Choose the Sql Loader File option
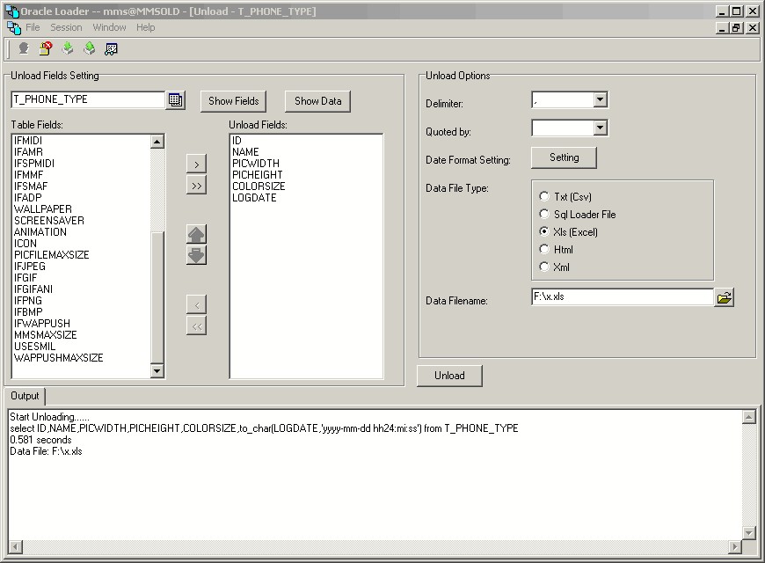Image resolution: width=765 pixels, height=563 pixels. pos(544,215)
